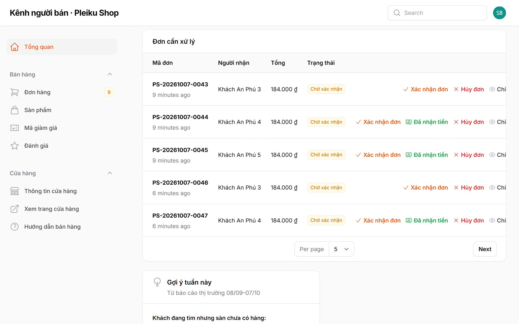Screen dimensions: 519x324
Task: Mark PS-20261007-0045 as Đã nhận tiền
Action: pos(427,155)
